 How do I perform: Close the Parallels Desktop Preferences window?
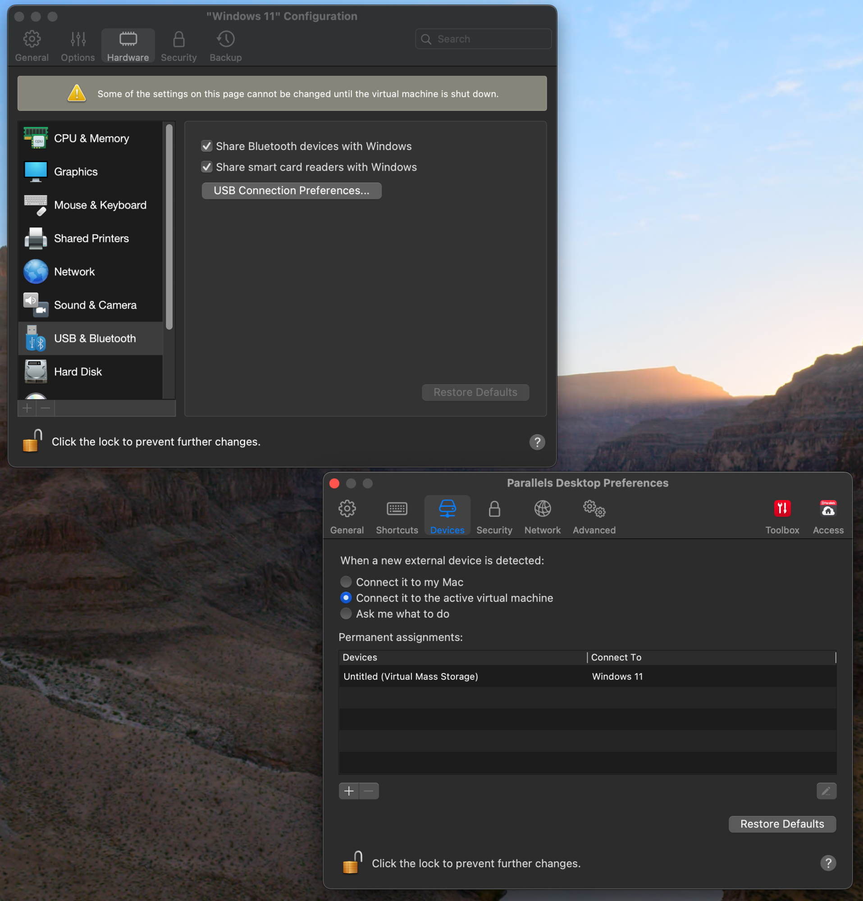[334, 483]
